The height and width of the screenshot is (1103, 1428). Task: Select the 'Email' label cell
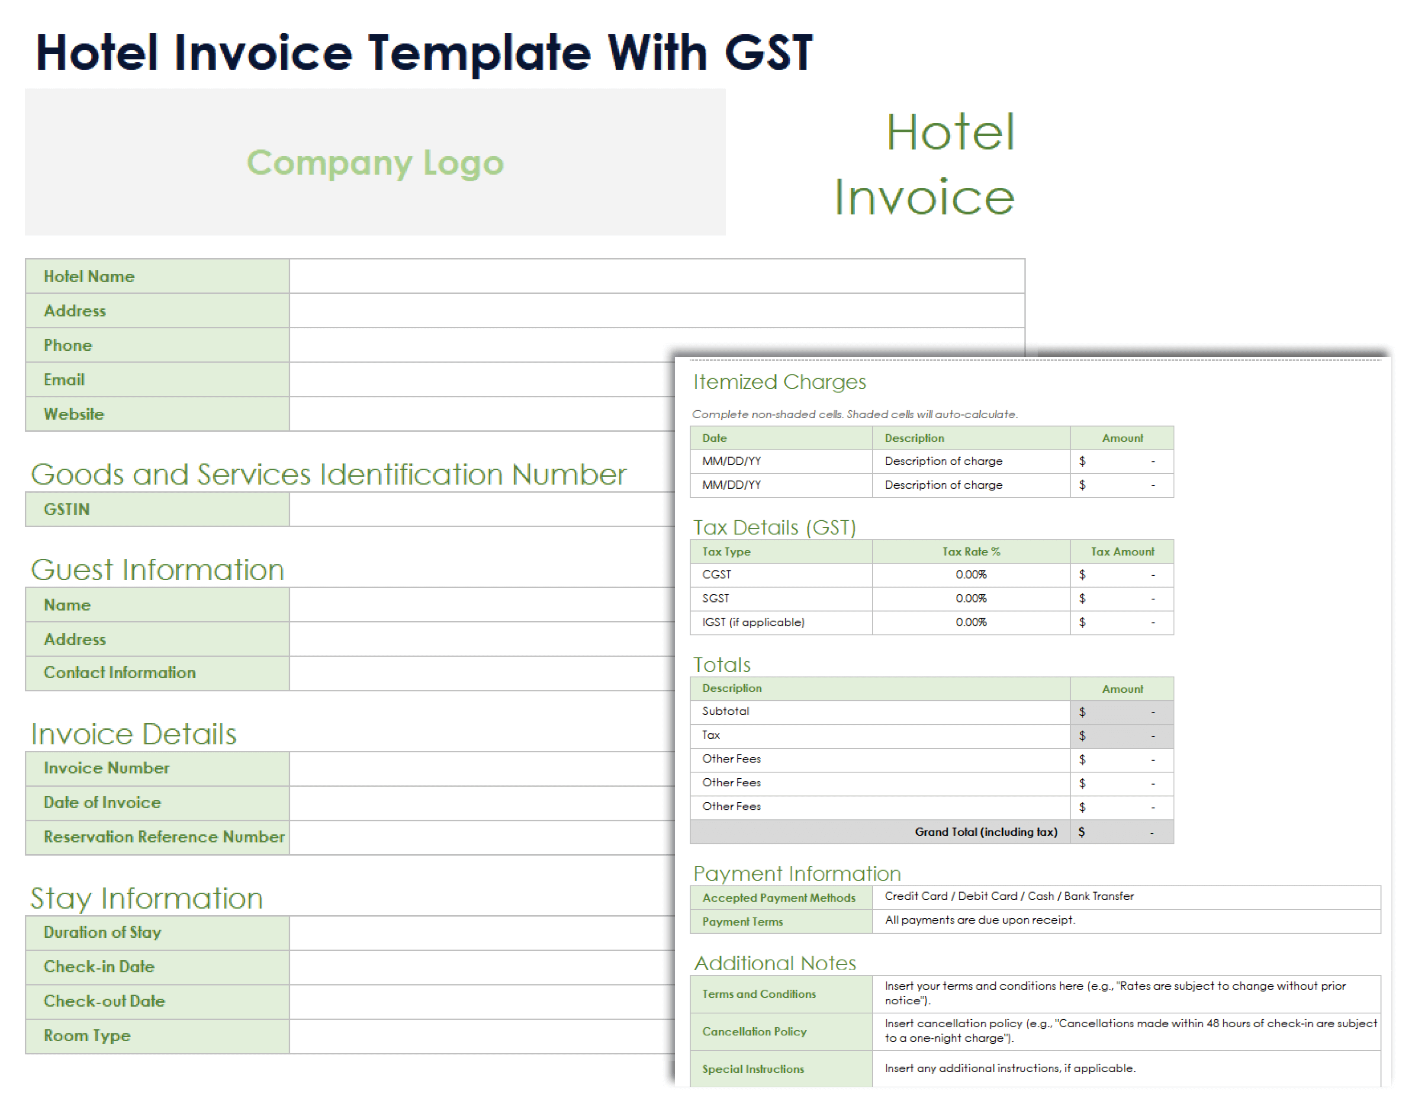158,380
